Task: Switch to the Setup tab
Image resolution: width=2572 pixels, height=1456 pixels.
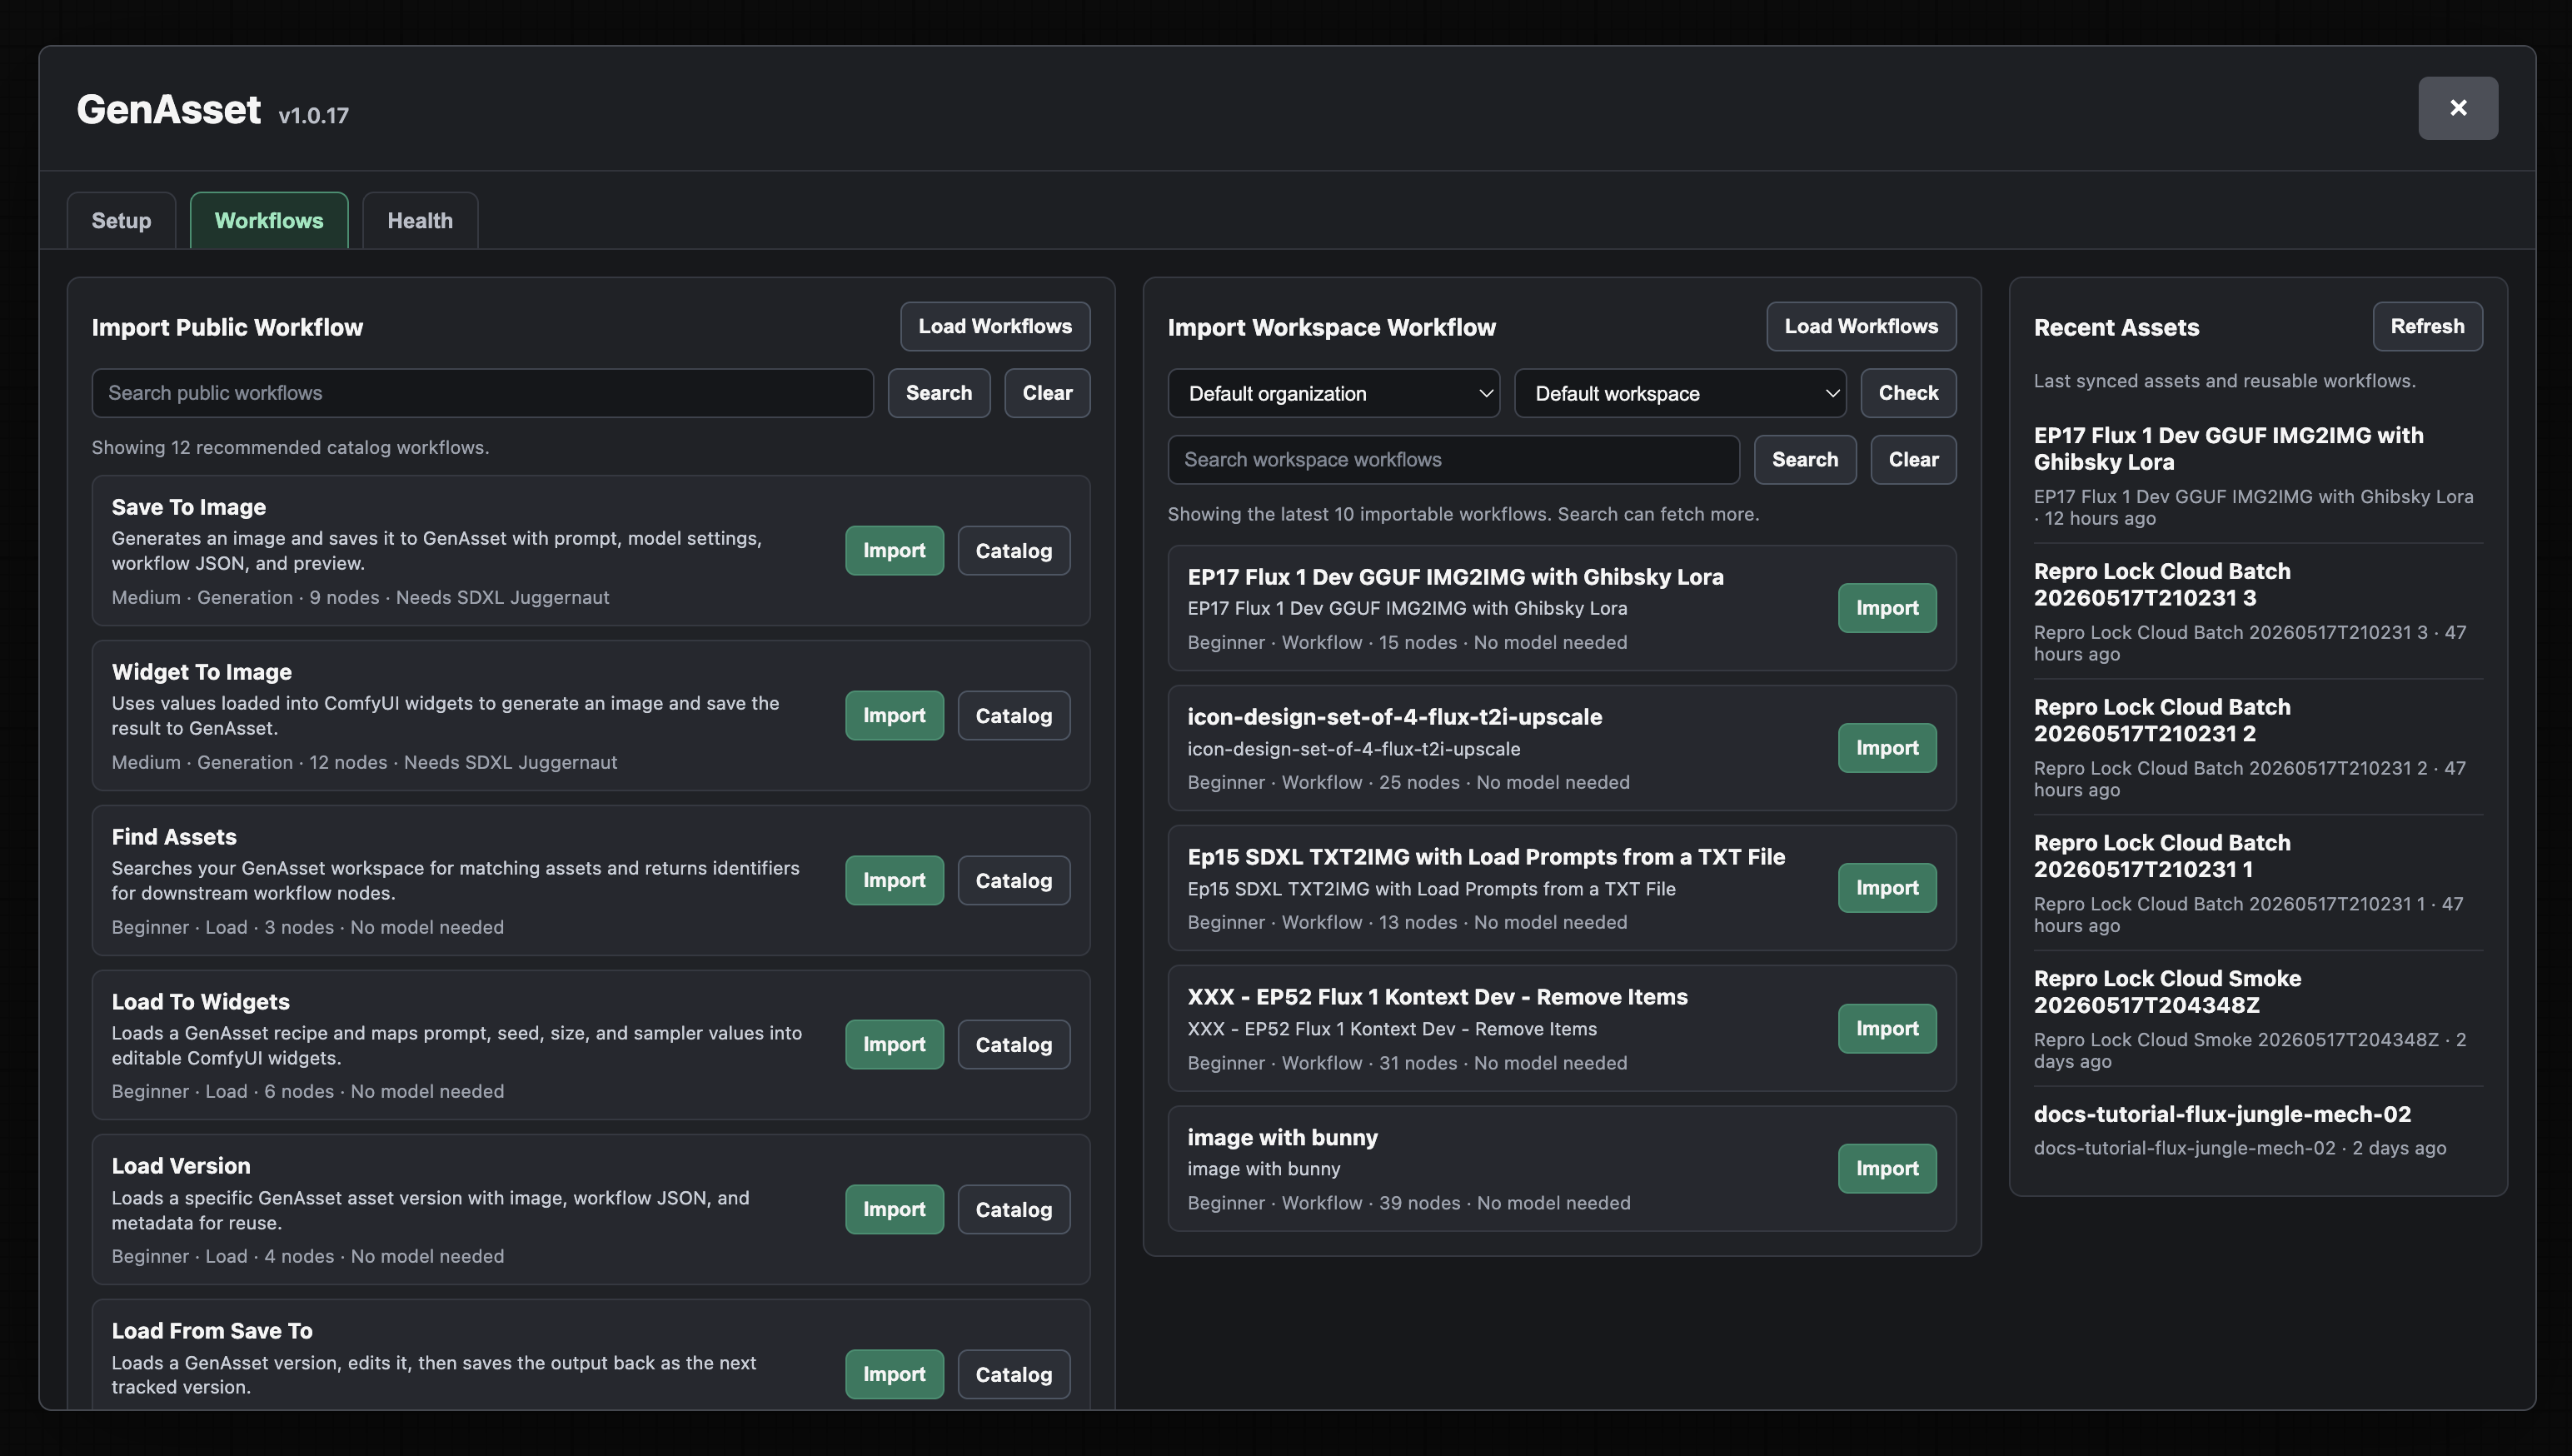Action: tap(121, 220)
